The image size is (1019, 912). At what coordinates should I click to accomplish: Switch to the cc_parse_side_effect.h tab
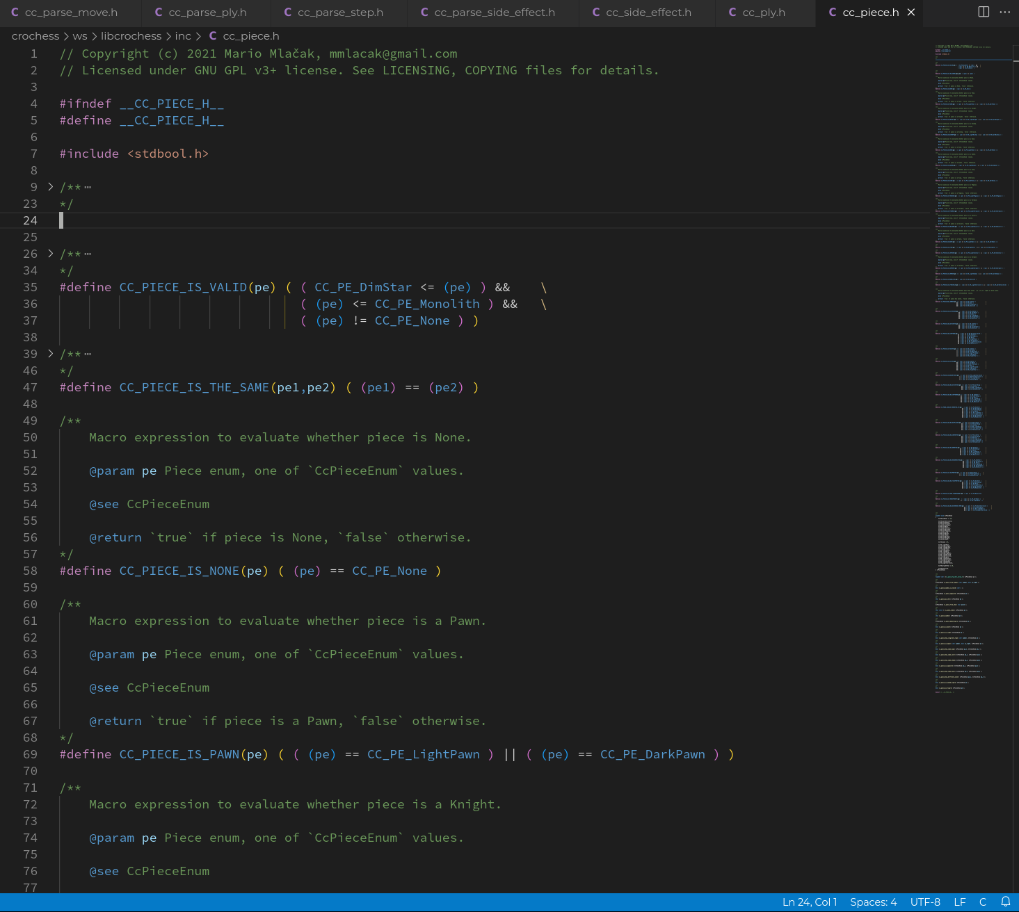[493, 11]
